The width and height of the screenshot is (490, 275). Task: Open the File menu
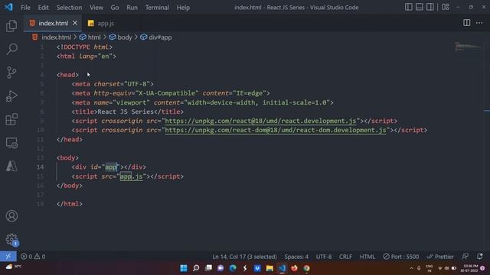tap(25, 7)
